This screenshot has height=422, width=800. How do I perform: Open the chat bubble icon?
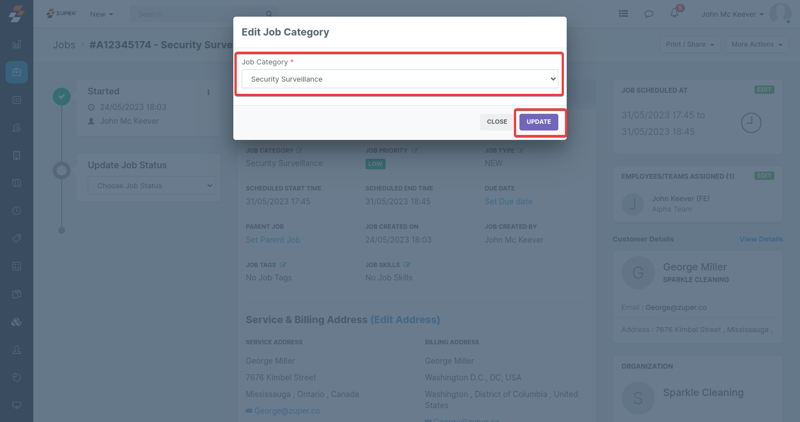pyautogui.click(x=648, y=14)
